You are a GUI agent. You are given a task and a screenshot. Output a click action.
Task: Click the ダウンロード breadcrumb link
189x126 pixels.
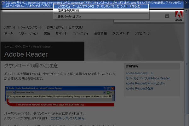pos(23,47)
